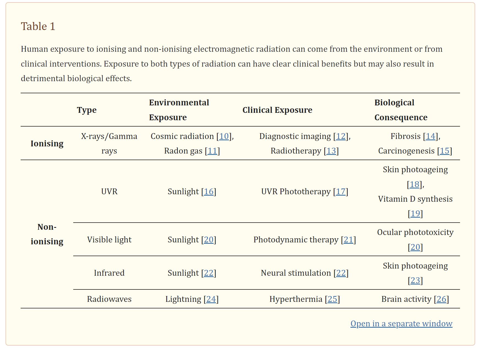The height and width of the screenshot is (353, 487).
Task: Open reference 22 beside Neural stimulation
Action: [x=341, y=273]
